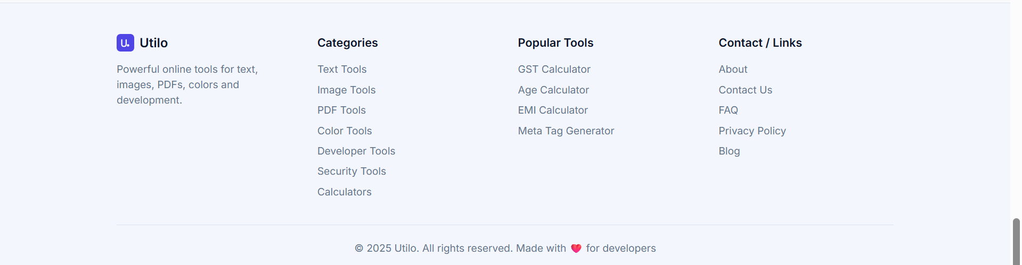This screenshot has width=1022, height=265.
Task: Open PDF Tools link
Action: point(341,110)
